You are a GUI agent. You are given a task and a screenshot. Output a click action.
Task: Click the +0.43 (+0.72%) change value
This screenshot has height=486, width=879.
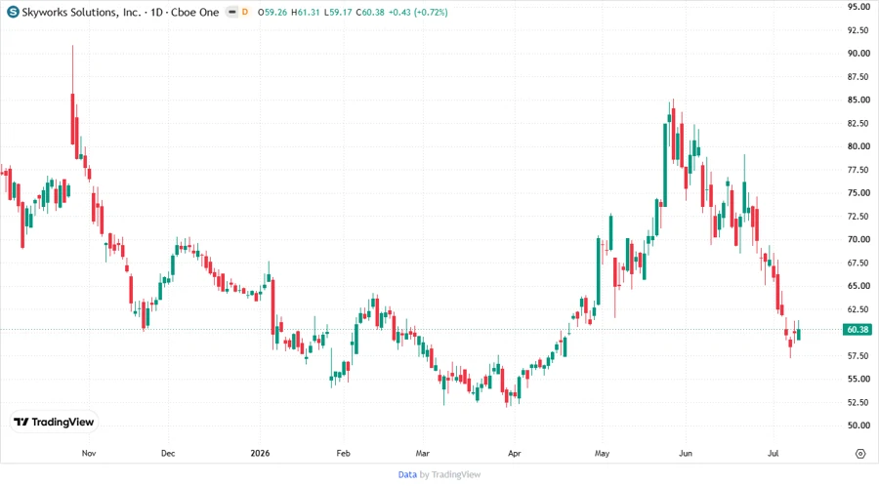tap(418, 12)
